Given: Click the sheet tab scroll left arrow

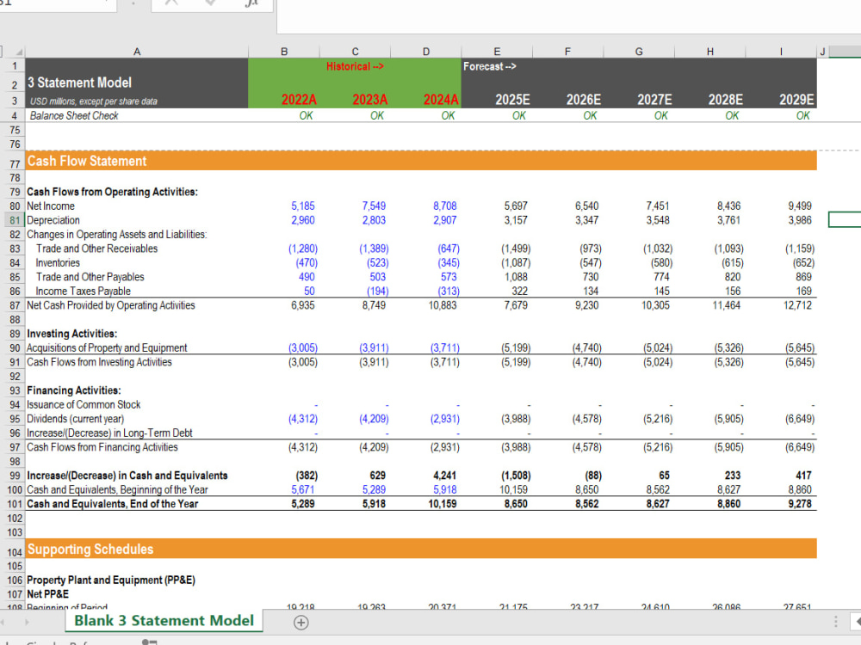Looking at the screenshot, I should [3, 622].
